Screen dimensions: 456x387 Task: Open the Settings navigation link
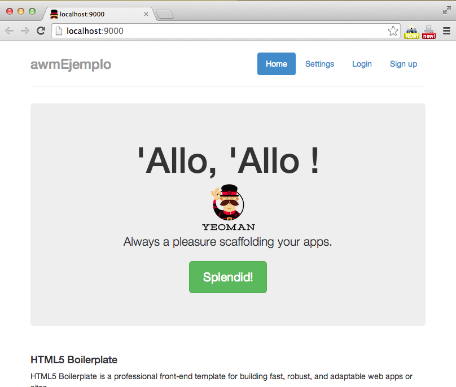pyautogui.click(x=319, y=64)
